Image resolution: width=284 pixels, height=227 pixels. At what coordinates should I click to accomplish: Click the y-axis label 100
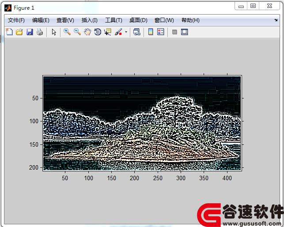(34, 121)
